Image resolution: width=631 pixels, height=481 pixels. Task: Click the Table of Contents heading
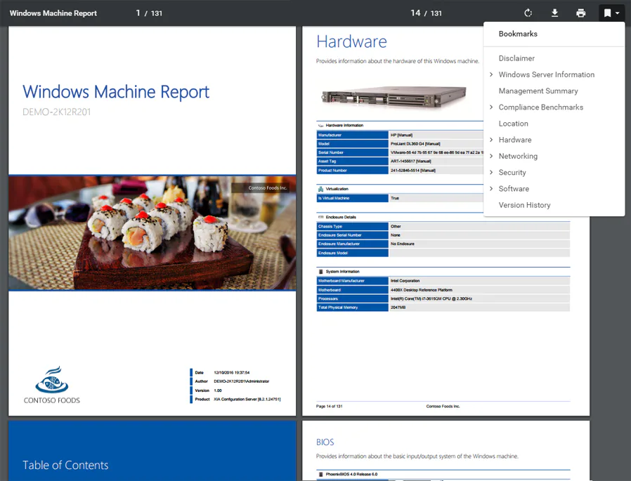65,466
